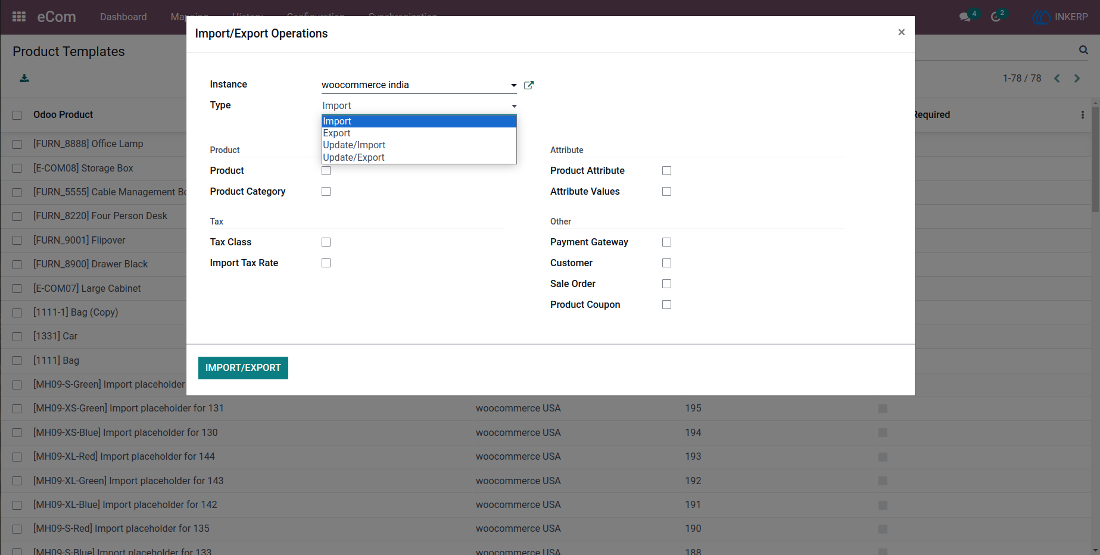Tick the Product checkbox
1100x555 pixels.
click(326, 171)
